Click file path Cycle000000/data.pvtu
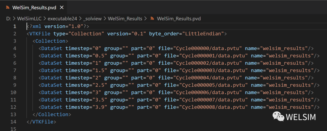Viewport: 327px width, 131px height. [207, 48]
